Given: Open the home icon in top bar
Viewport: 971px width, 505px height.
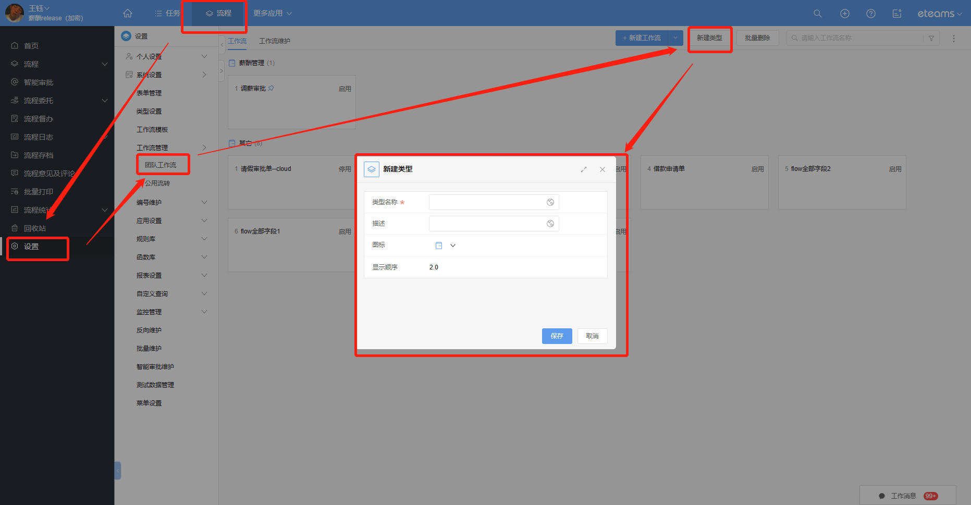Looking at the screenshot, I should click(128, 14).
